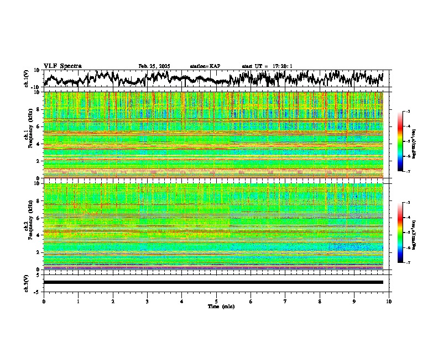This screenshot has width=438, height=338.
Task: Click the upper color scale bar beside ch.1
Action: [400, 141]
